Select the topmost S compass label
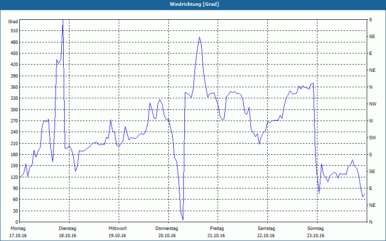Screen dimensions: 386x241 point(371,20)
